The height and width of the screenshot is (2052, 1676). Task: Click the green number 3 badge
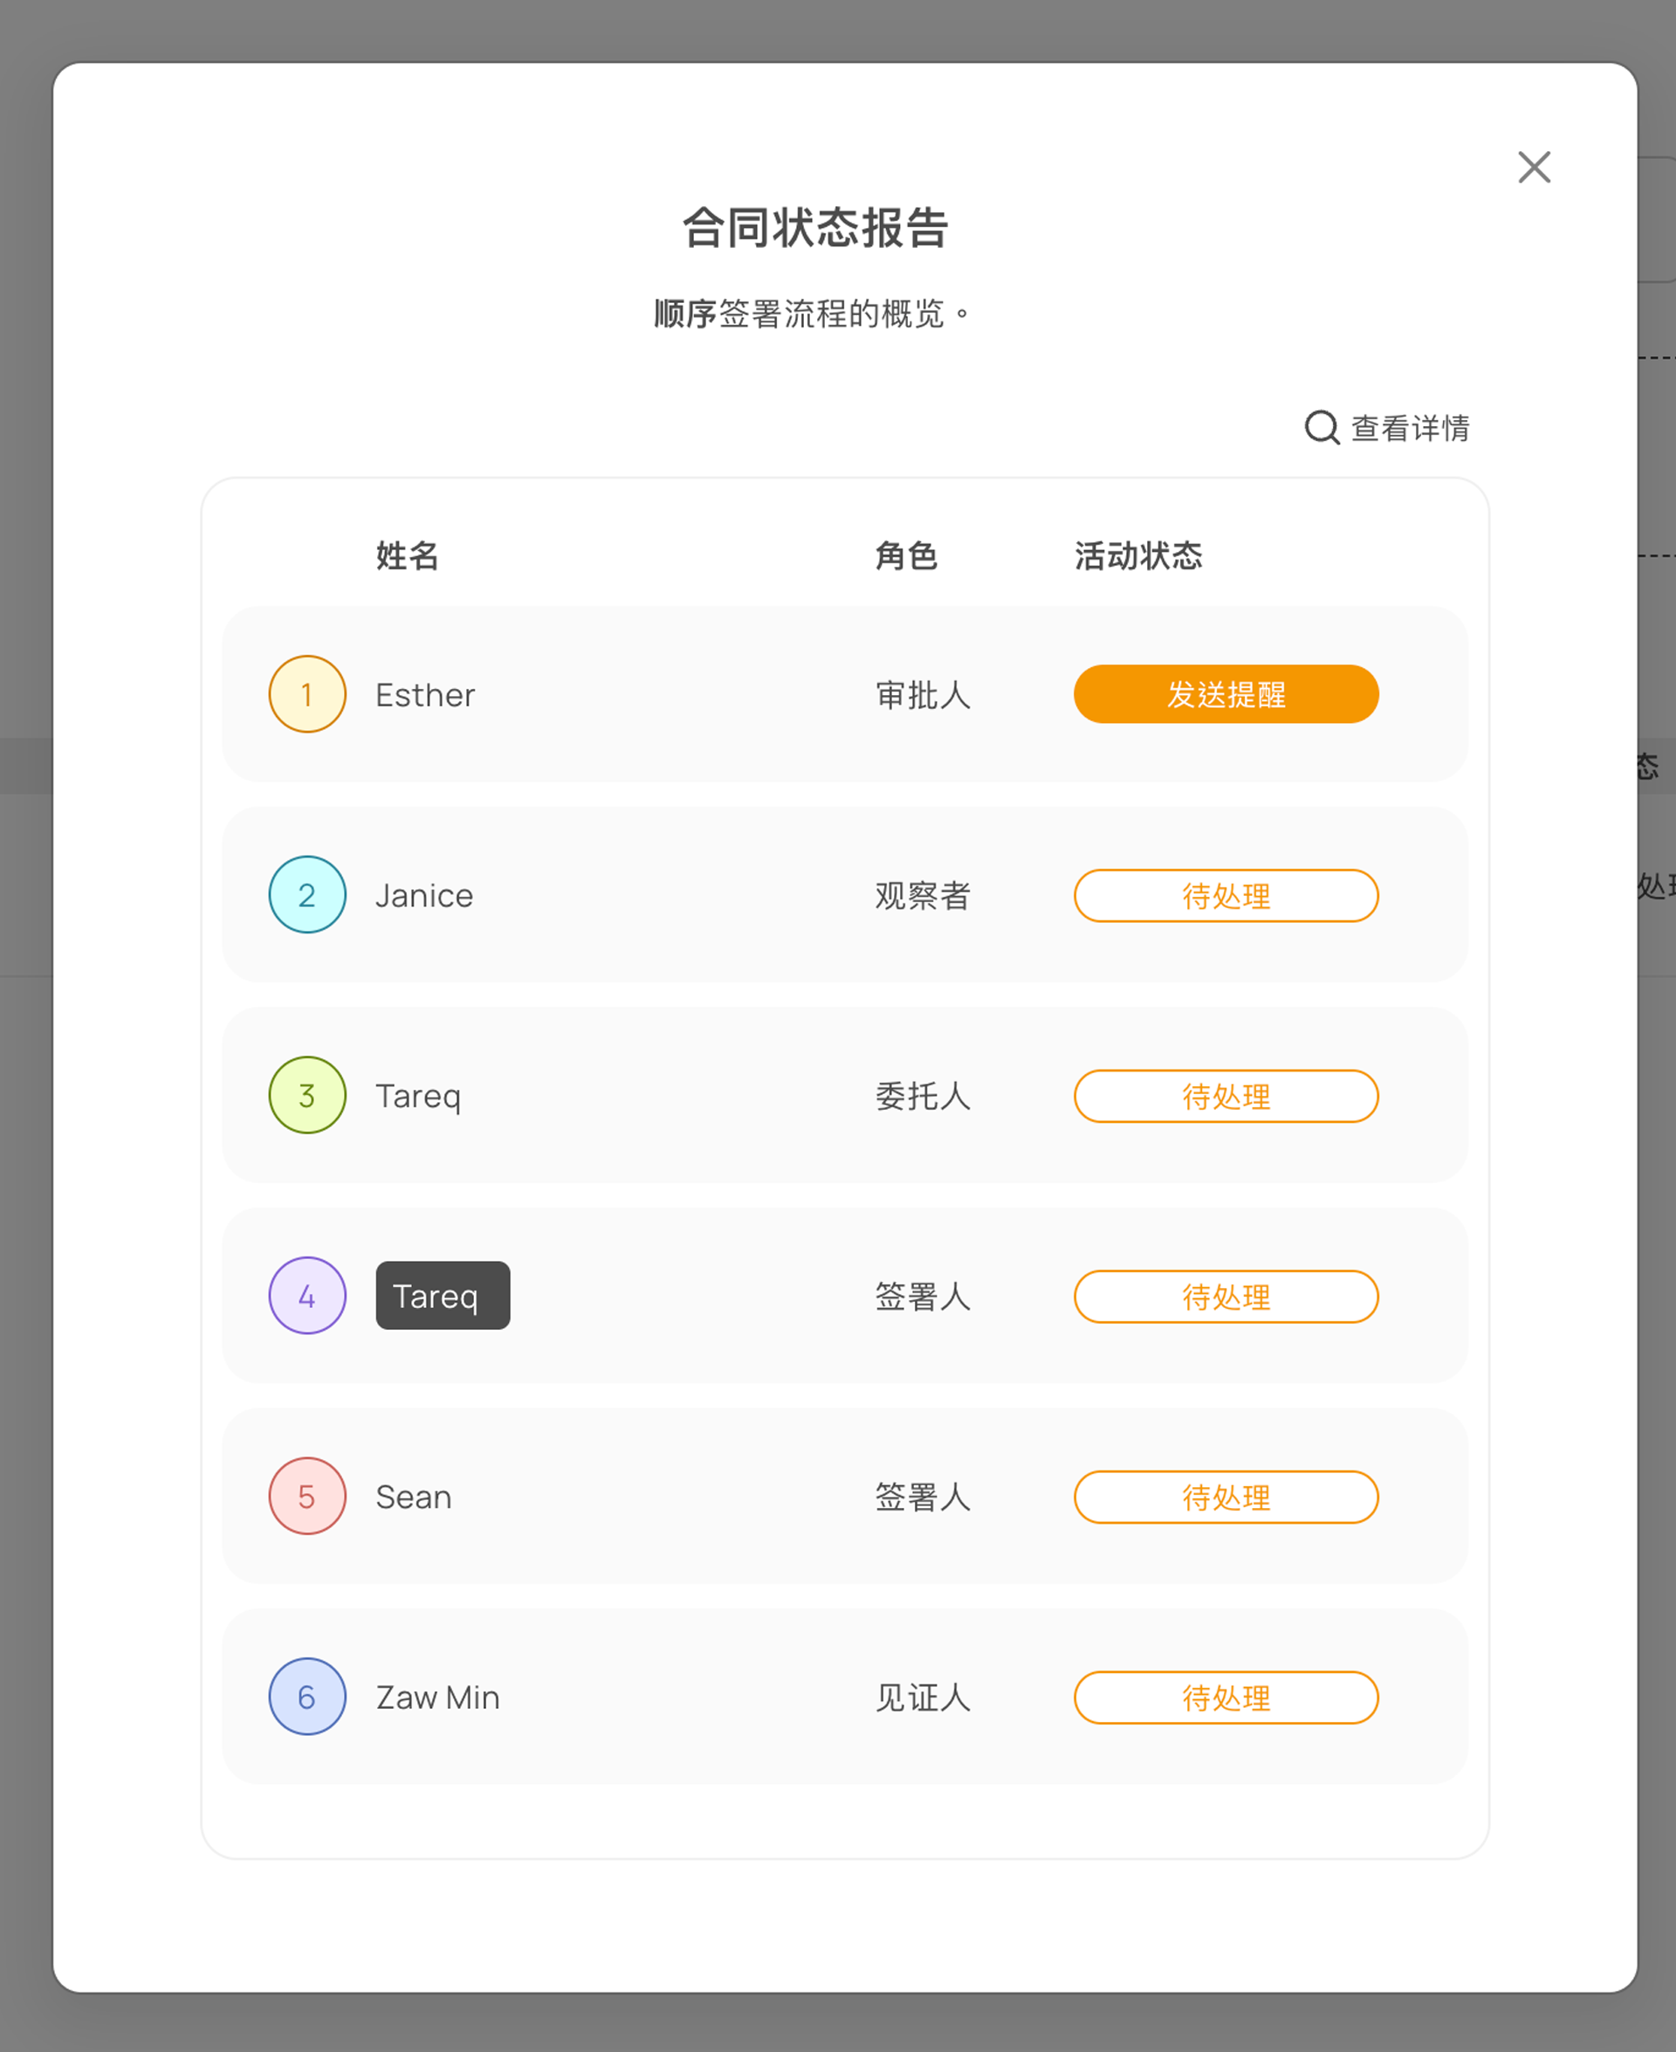(307, 1095)
